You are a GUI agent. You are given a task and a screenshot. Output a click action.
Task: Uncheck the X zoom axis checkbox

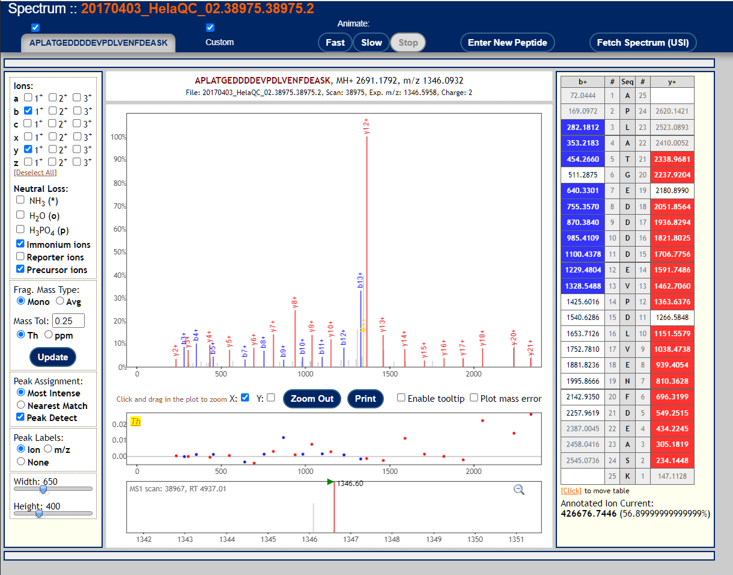click(245, 398)
